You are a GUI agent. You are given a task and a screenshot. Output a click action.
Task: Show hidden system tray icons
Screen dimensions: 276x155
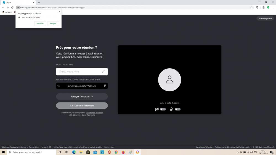point(237,152)
